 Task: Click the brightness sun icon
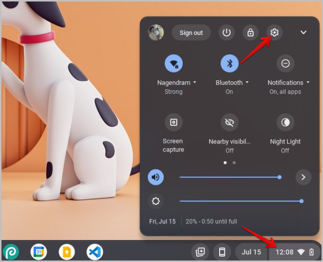pyautogui.click(x=156, y=201)
